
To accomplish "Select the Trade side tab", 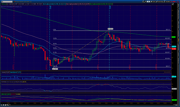I will pyautogui.click(x=179, y=6).
